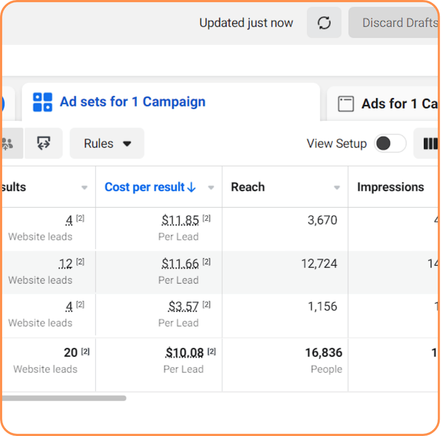The height and width of the screenshot is (436, 441).
Task: Open the Results column dropdown arrow
Action: click(x=84, y=188)
